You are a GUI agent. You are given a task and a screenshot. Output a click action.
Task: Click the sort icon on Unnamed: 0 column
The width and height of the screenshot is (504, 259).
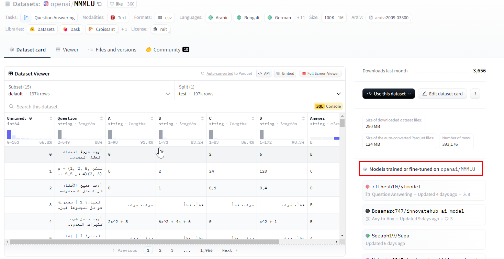pos(51,118)
